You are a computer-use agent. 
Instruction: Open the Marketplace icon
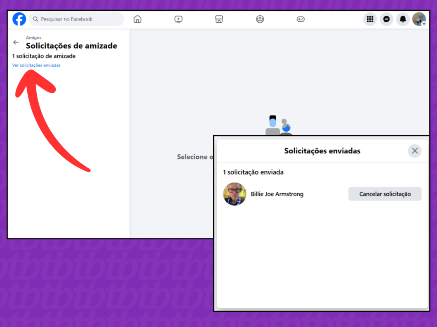[219, 19]
